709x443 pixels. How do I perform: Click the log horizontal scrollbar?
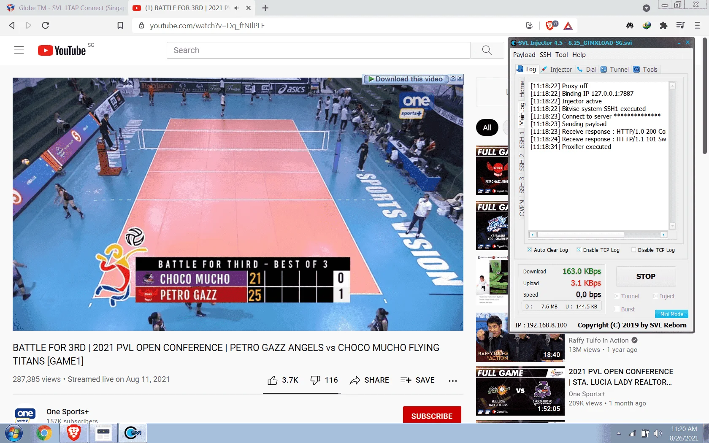[x=580, y=235]
